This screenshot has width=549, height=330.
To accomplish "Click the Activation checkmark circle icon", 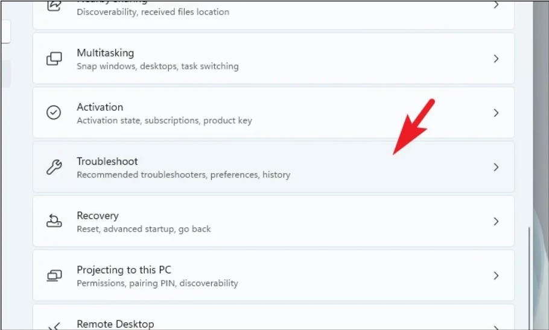I will click(54, 113).
